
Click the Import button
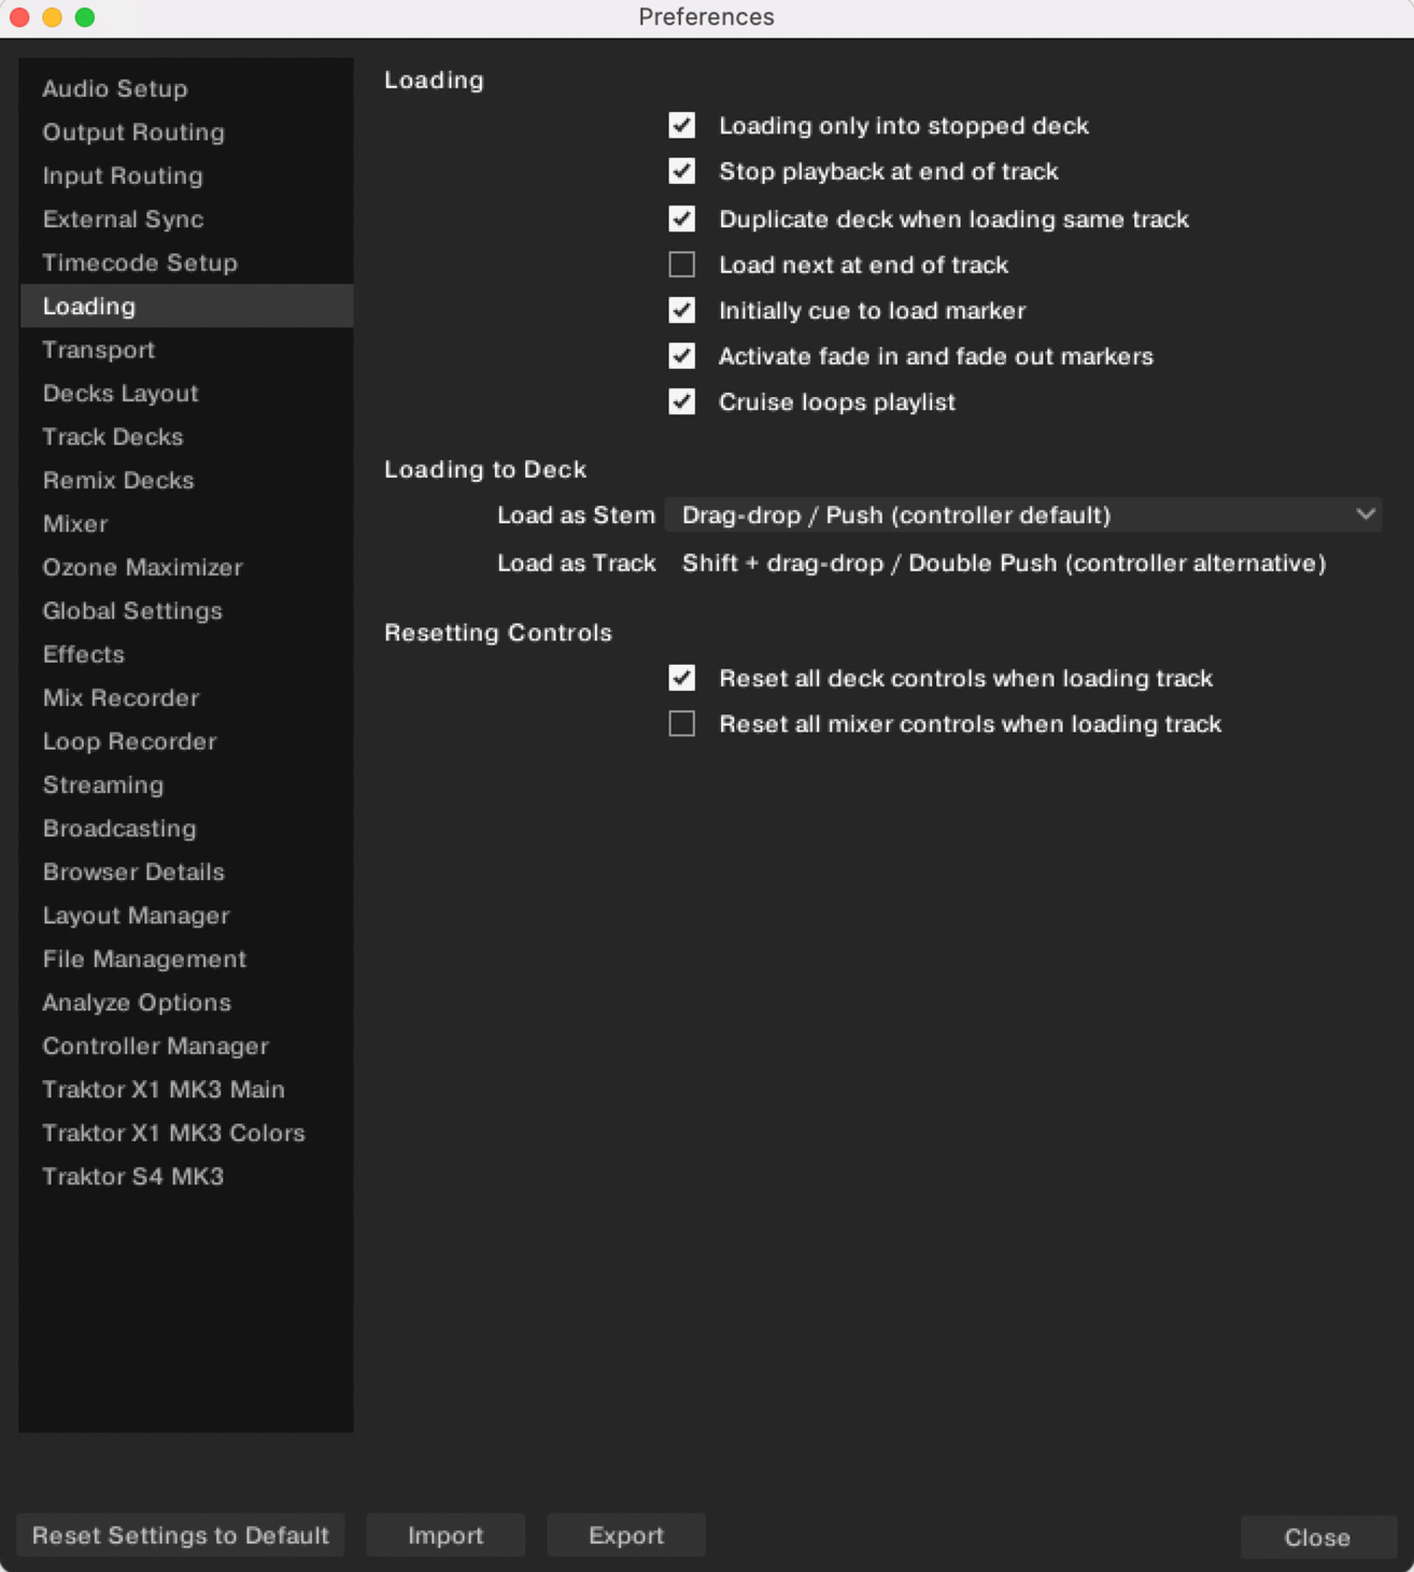click(445, 1535)
